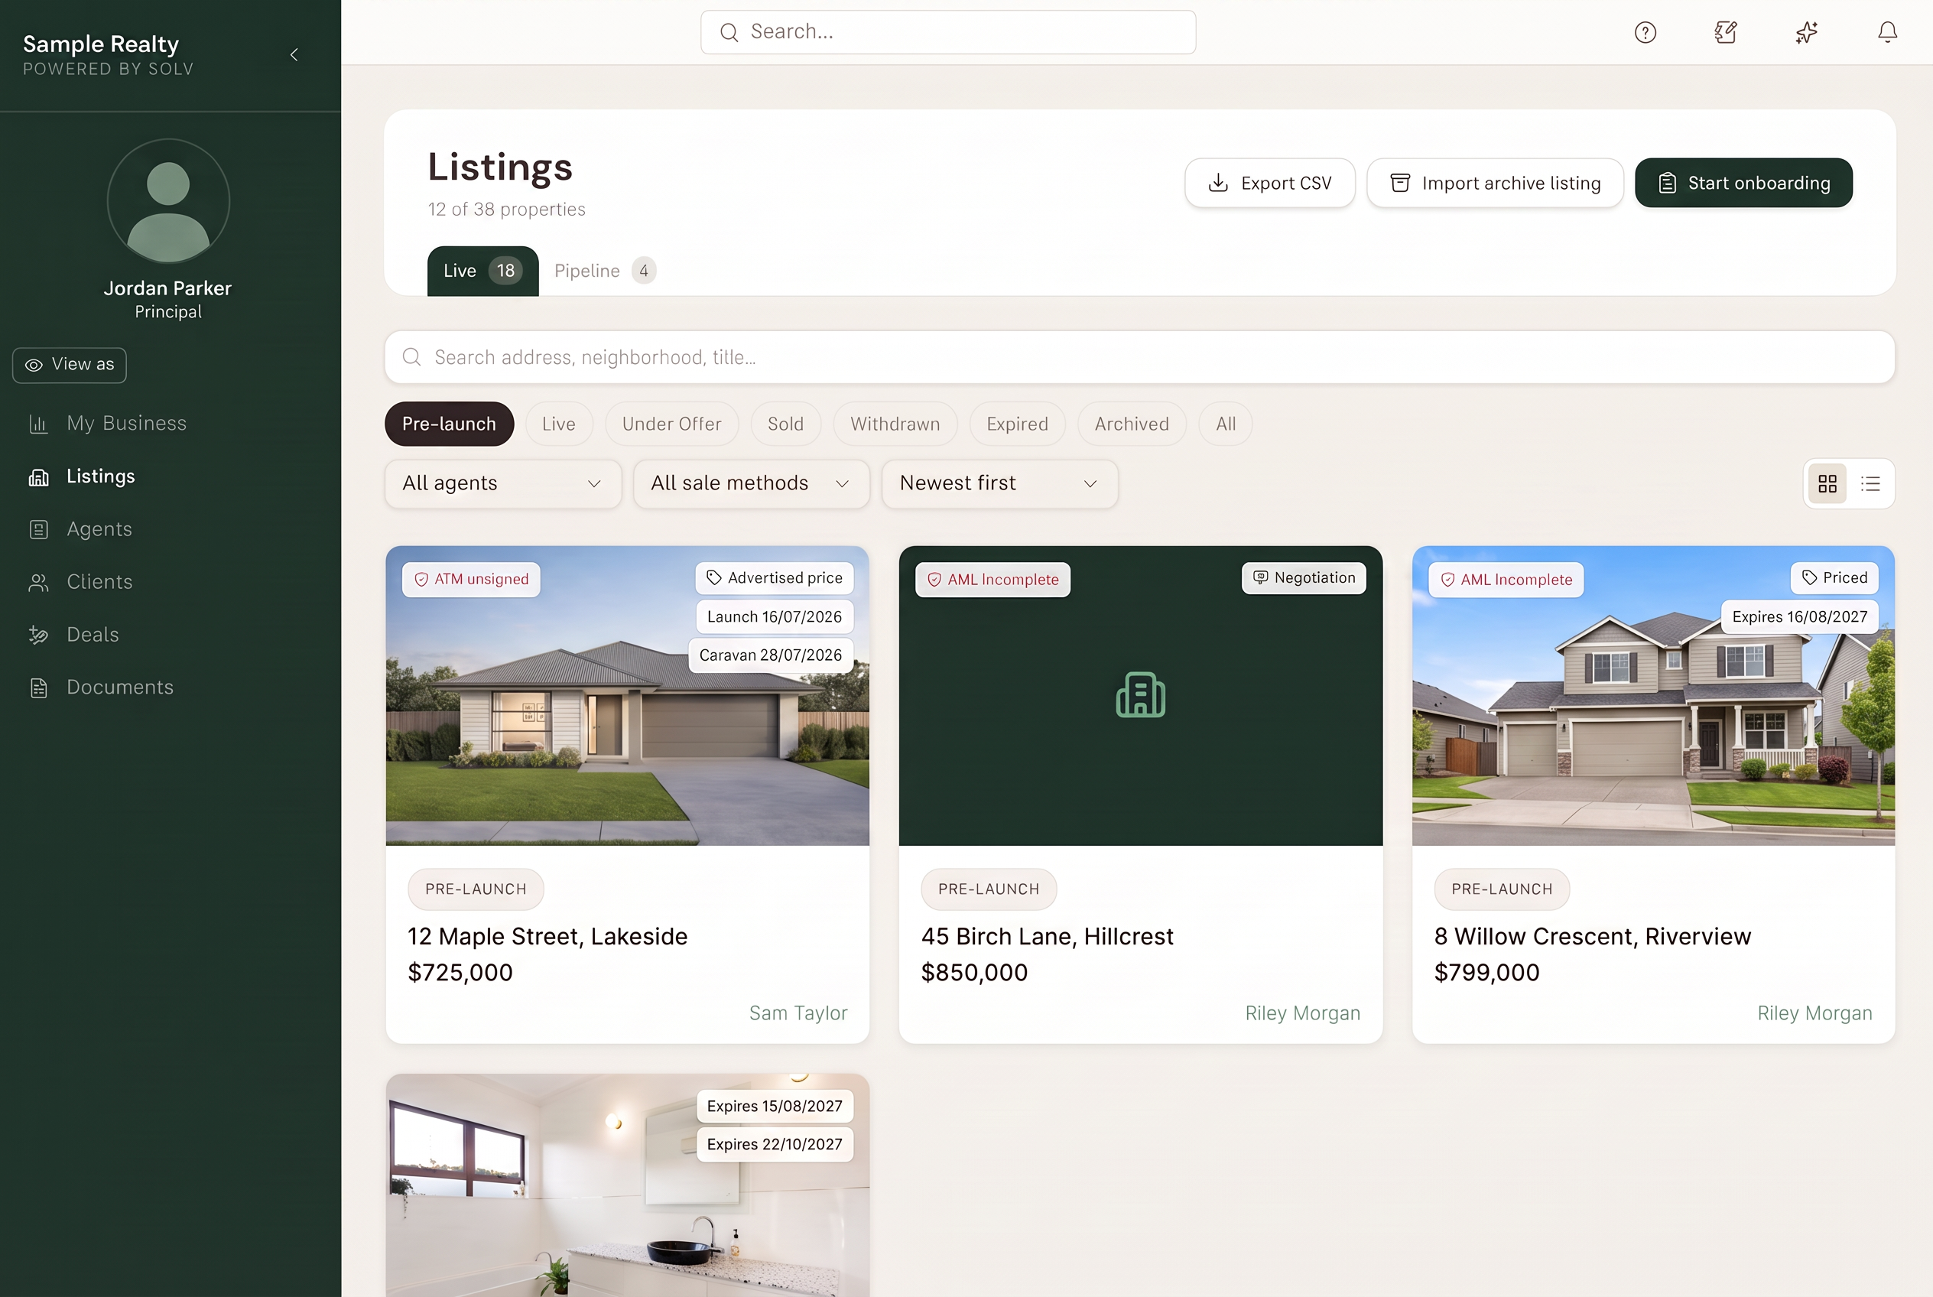This screenshot has height=1297, width=1933.
Task: Click the Expires 16/08/2027 badge
Action: coord(1800,616)
